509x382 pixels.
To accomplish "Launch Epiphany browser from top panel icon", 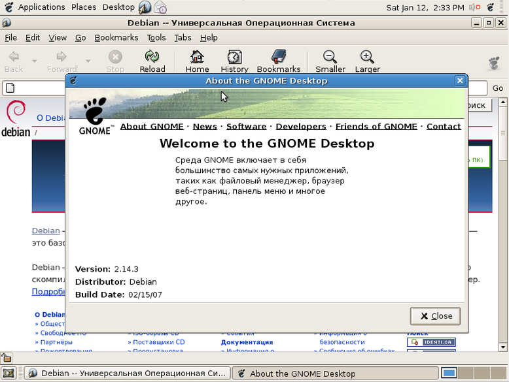I will pyautogui.click(x=145, y=7).
